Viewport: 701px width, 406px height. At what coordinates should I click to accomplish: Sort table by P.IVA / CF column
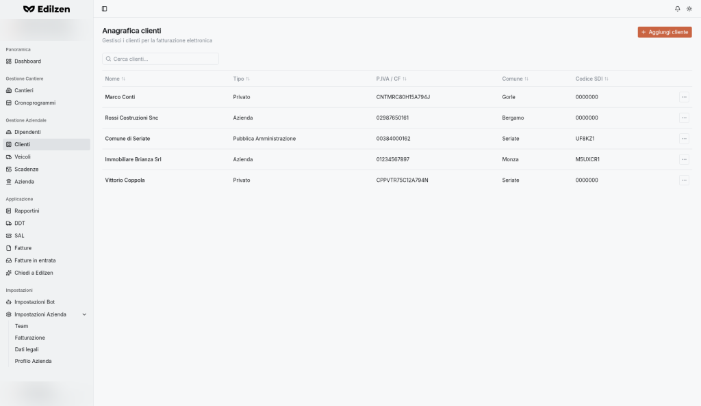391,79
